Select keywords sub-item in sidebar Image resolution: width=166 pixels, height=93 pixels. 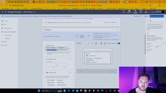(8, 35)
